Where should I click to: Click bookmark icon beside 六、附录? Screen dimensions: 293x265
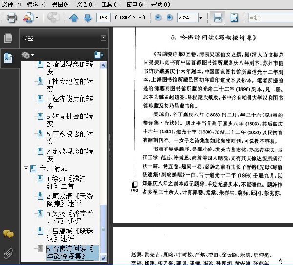(33, 169)
